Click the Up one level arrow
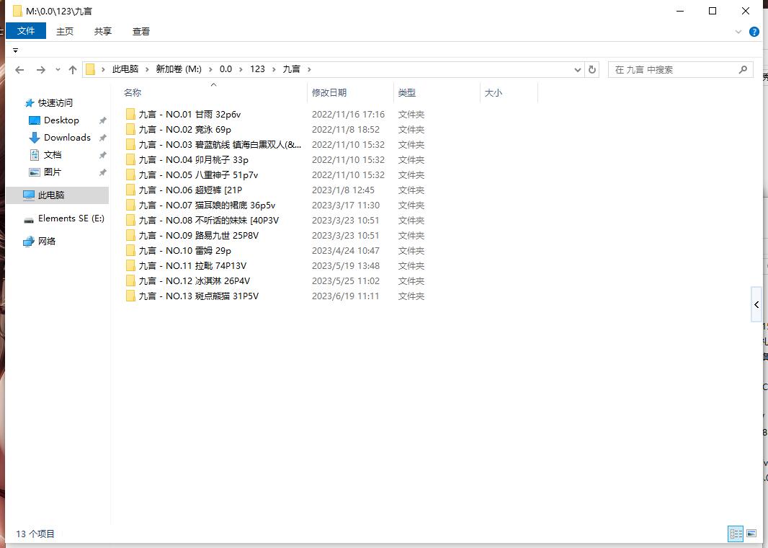This screenshot has height=548, width=768. [x=72, y=70]
